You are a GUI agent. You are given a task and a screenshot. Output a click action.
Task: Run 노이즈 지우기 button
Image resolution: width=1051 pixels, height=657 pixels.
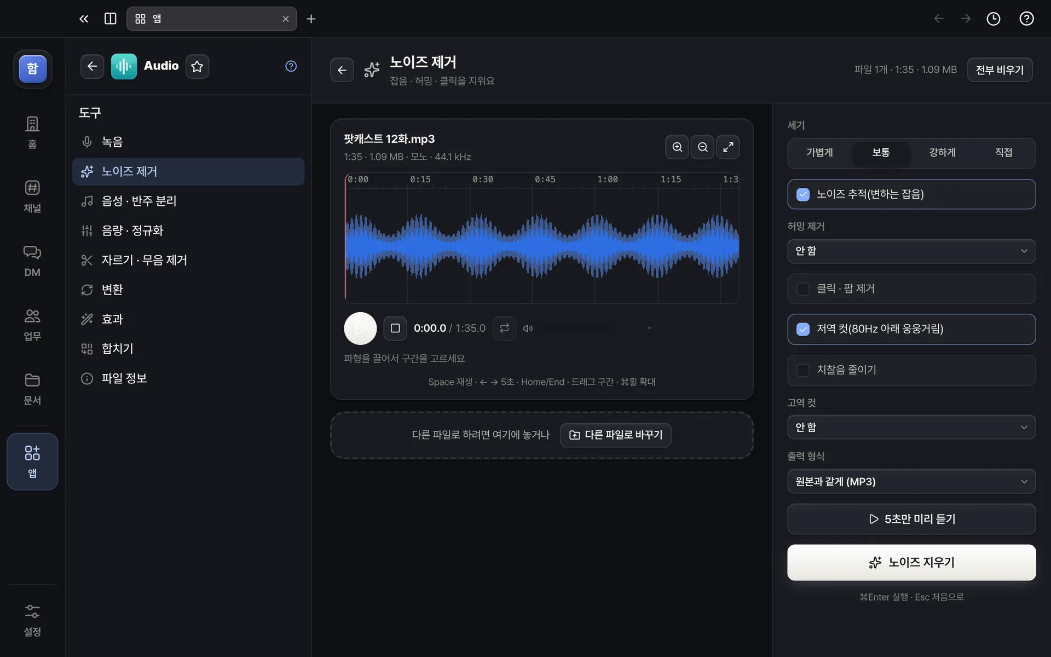pos(911,562)
